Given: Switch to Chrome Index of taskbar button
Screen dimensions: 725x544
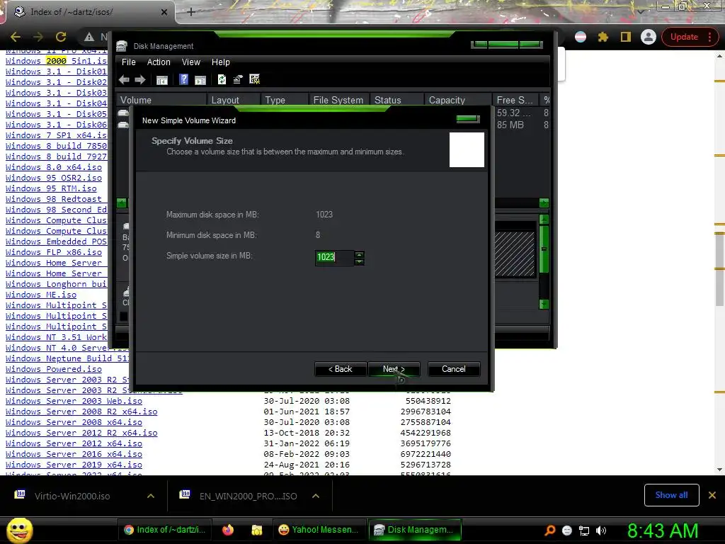Looking at the screenshot, I should pyautogui.click(x=164, y=530).
